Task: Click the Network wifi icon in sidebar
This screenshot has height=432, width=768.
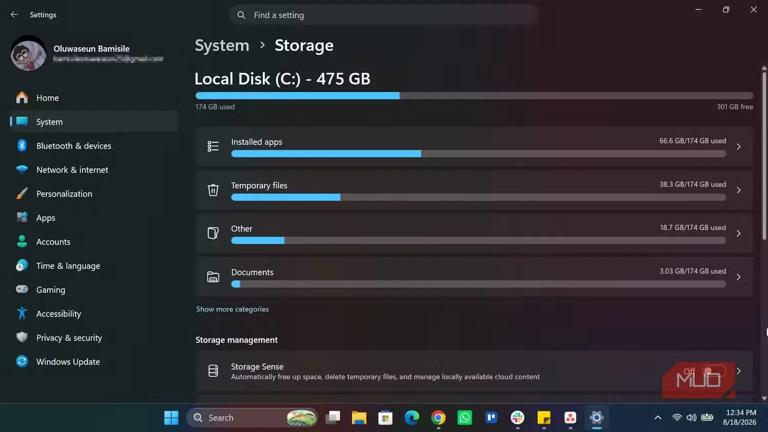Action: [22, 170]
